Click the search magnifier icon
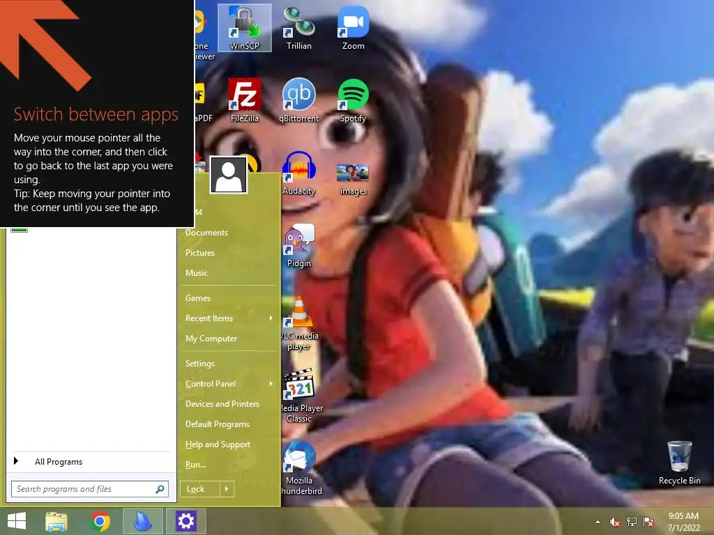 click(160, 489)
